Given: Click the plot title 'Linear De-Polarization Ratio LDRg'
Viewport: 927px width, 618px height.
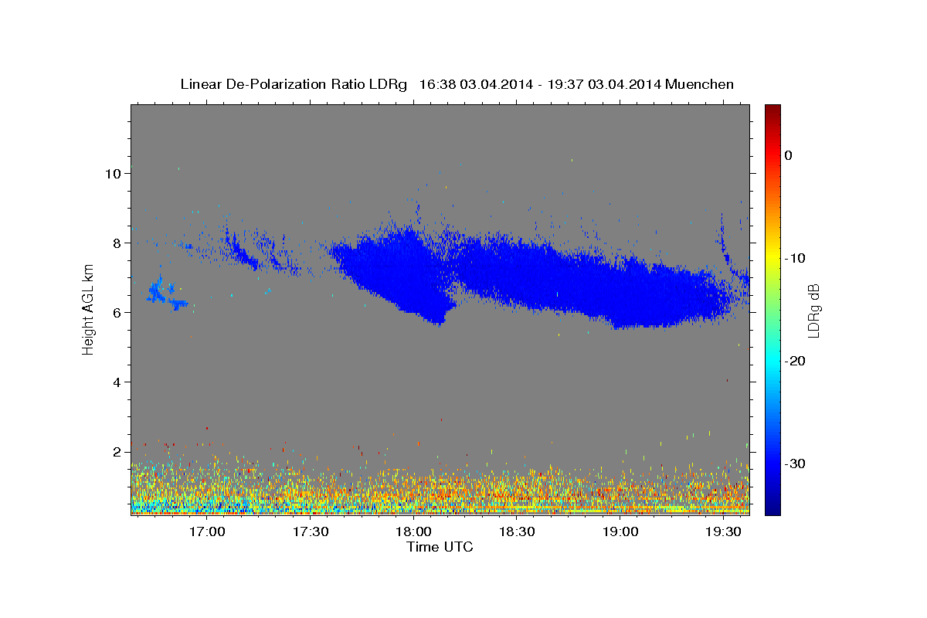Looking at the screenshot, I should 294,84.
